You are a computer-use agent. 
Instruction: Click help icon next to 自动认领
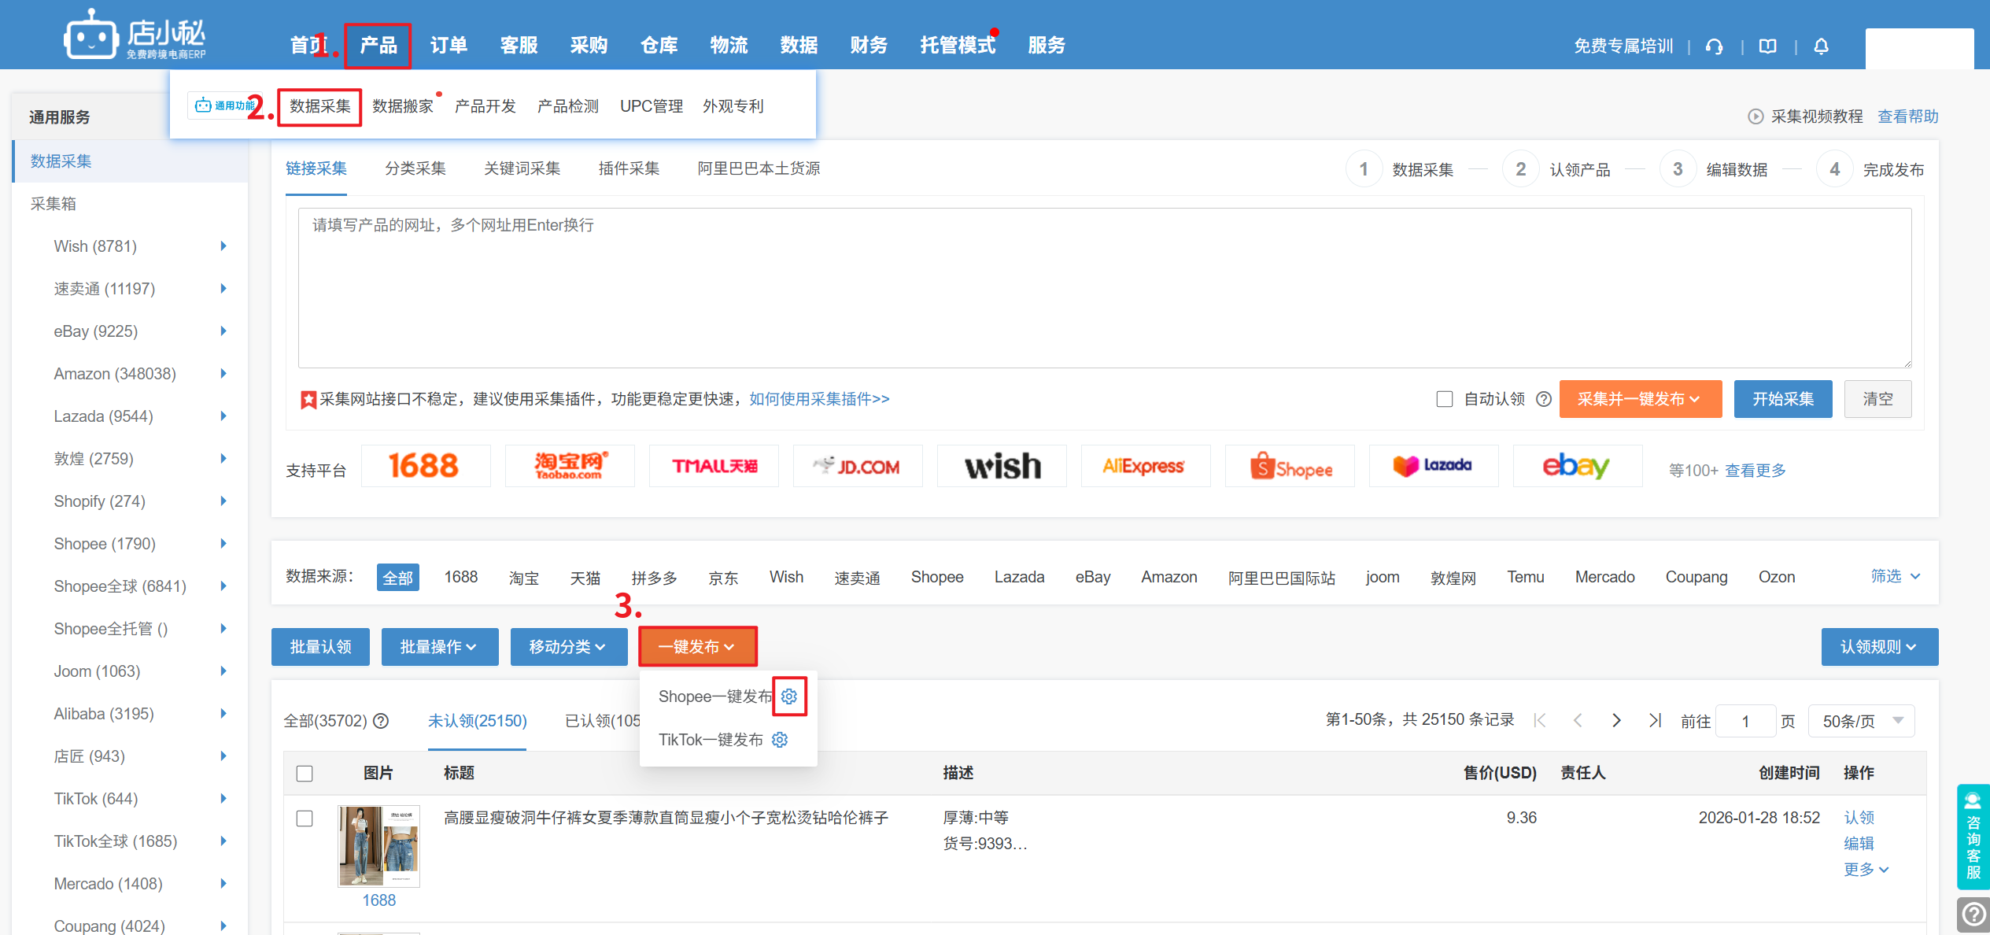(1544, 399)
